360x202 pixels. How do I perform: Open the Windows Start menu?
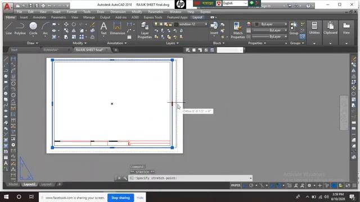[x=6, y=197]
